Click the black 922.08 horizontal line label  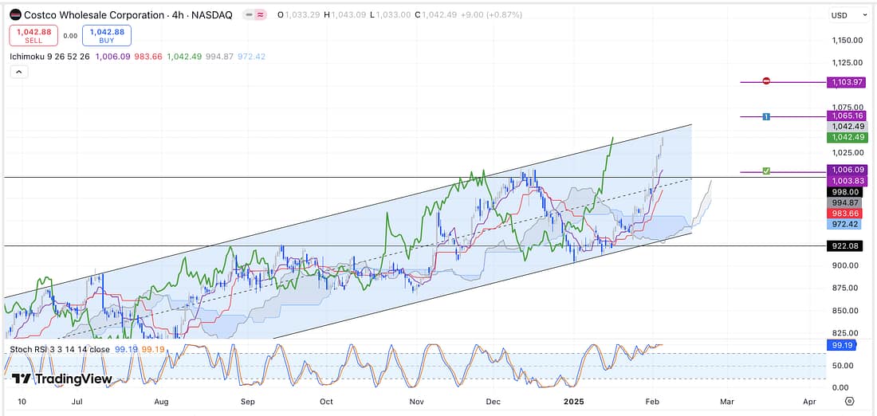pyautogui.click(x=846, y=246)
